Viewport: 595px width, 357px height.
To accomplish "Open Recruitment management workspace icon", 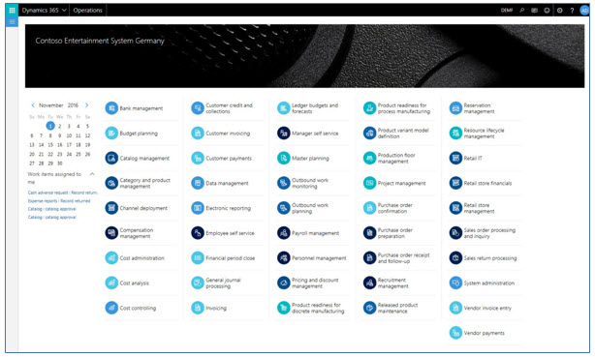I will tap(369, 283).
